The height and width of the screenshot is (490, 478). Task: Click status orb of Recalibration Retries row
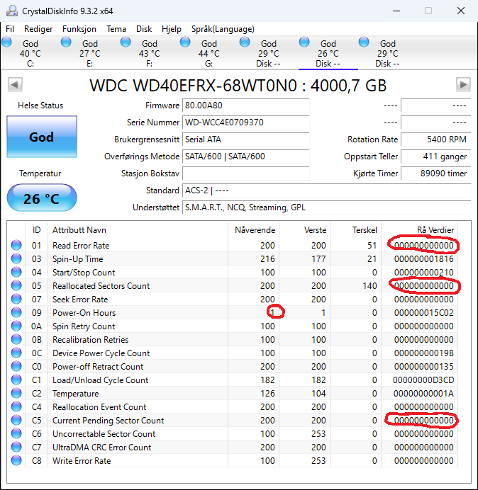[16, 339]
